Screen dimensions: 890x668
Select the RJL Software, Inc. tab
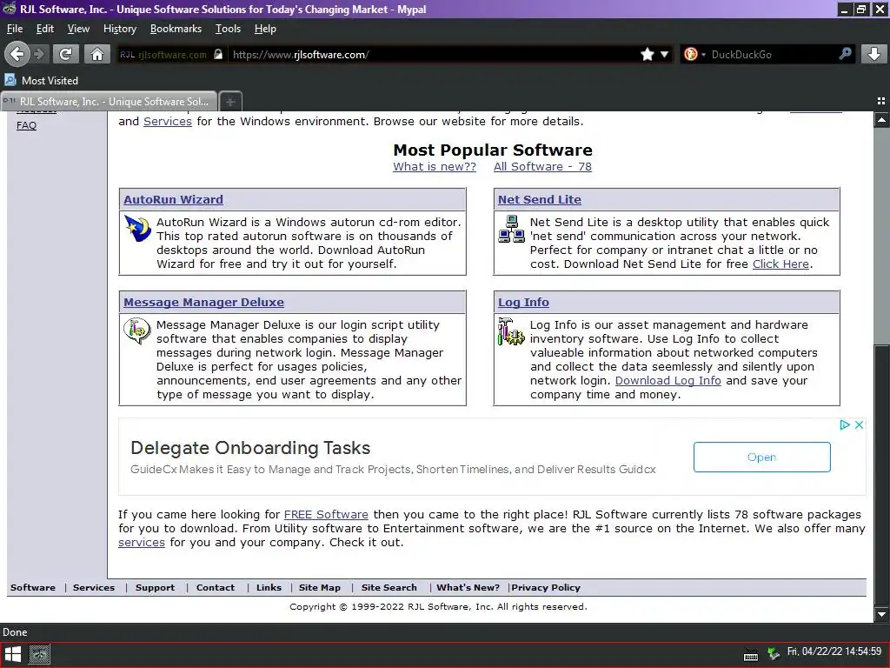point(109,102)
